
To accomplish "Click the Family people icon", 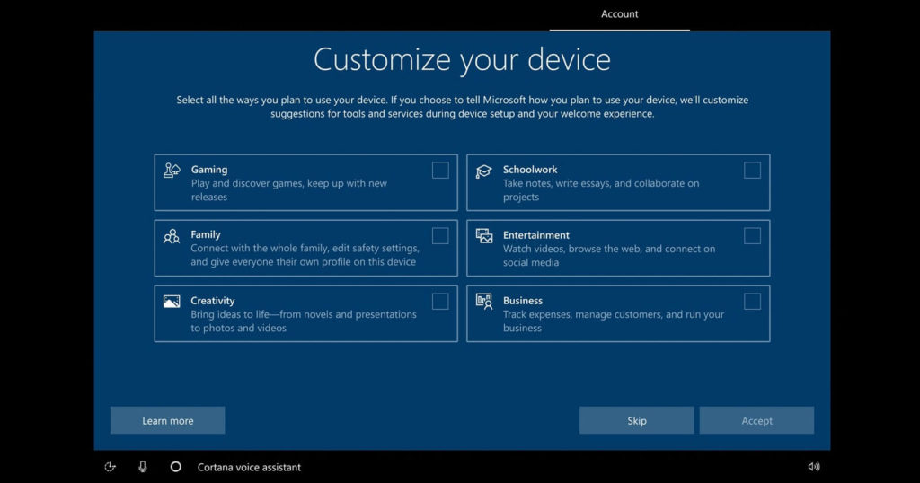I will (172, 236).
